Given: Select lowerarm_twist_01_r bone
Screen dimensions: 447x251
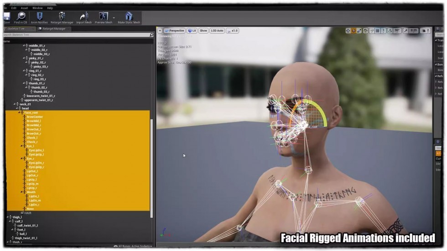Looking at the screenshot, I should pyautogui.click(x=41, y=96).
